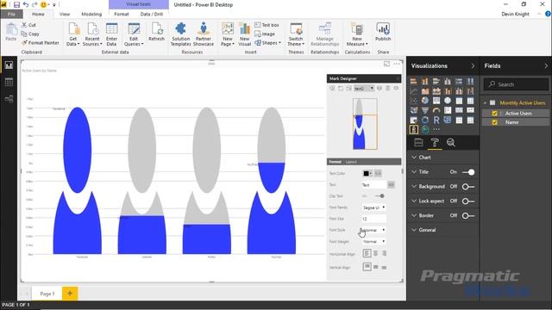
Task: Open the Relationships view icon
Action: coord(9,99)
